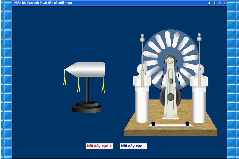Open help via the question mark icon
The height and width of the screenshot is (159, 239).
coord(214,3)
